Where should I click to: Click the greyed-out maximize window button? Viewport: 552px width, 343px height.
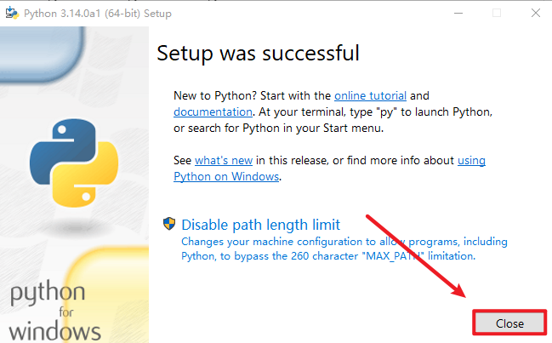(497, 13)
